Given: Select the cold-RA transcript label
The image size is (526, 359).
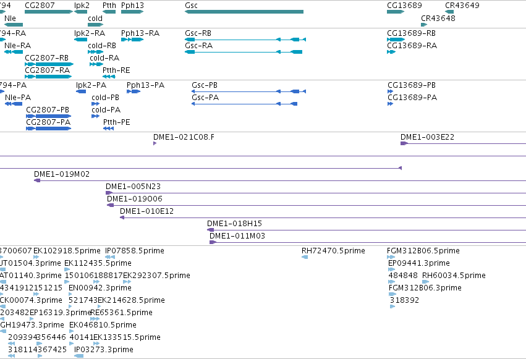Looking at the screenshot, I should click(104, 58).
